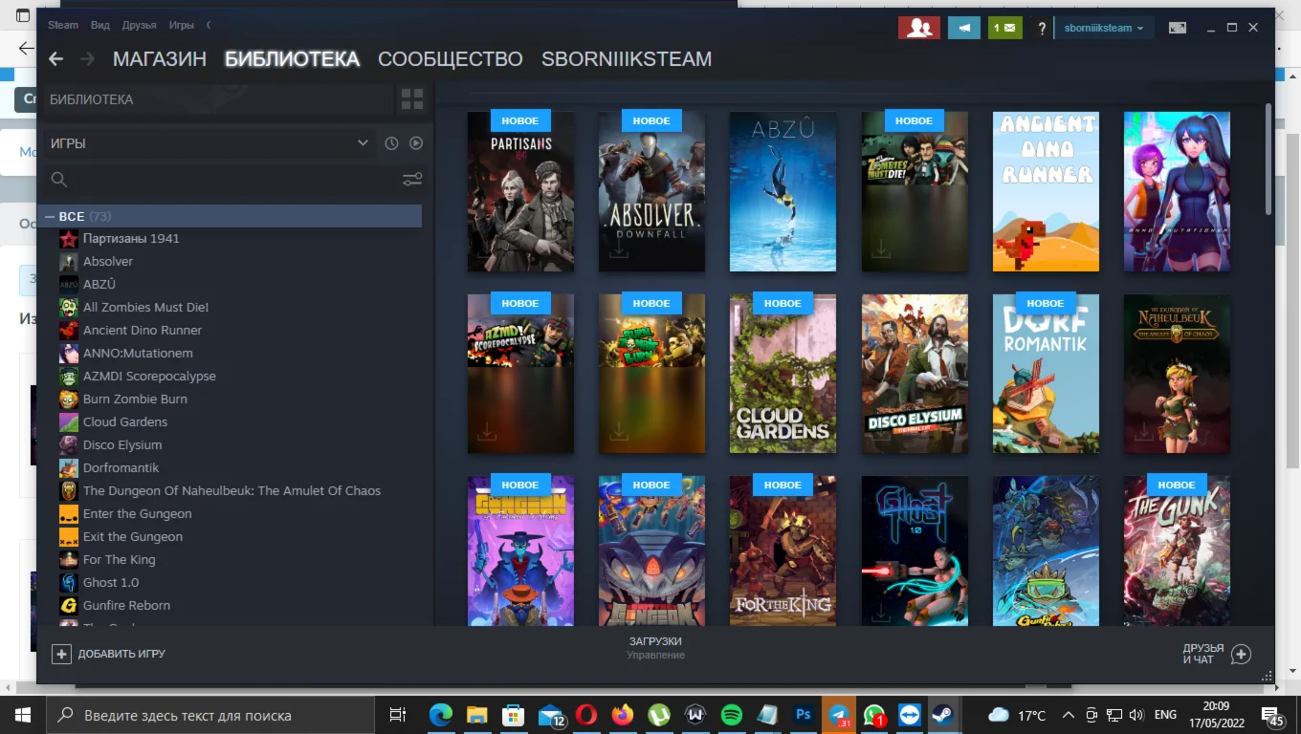The width and height of the screenshot is (1301, 734).
Task: Open the sborniiiksteam account dropdown
Action: tap(1103, 28)
